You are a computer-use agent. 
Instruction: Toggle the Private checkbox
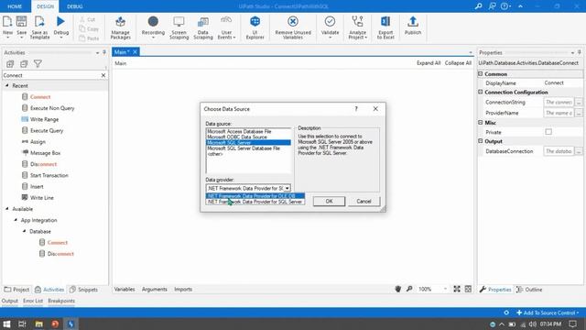(x=548, y=132)
